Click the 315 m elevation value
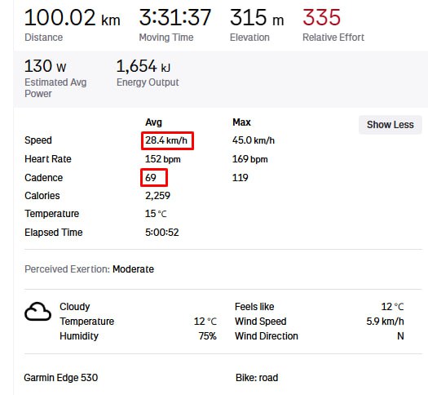Image resolution: width=428 pixels, height=395 pixels. [257, 18]
